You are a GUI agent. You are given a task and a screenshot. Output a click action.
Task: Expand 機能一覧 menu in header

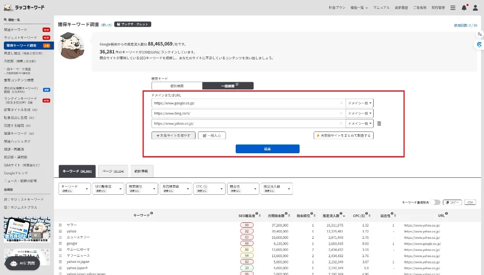359,8
